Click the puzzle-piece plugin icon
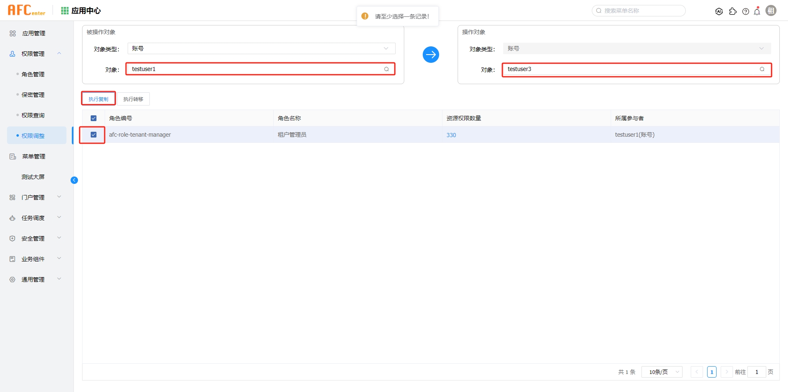The width and height of the screenshot is (788, 392). tap(733, 11)
